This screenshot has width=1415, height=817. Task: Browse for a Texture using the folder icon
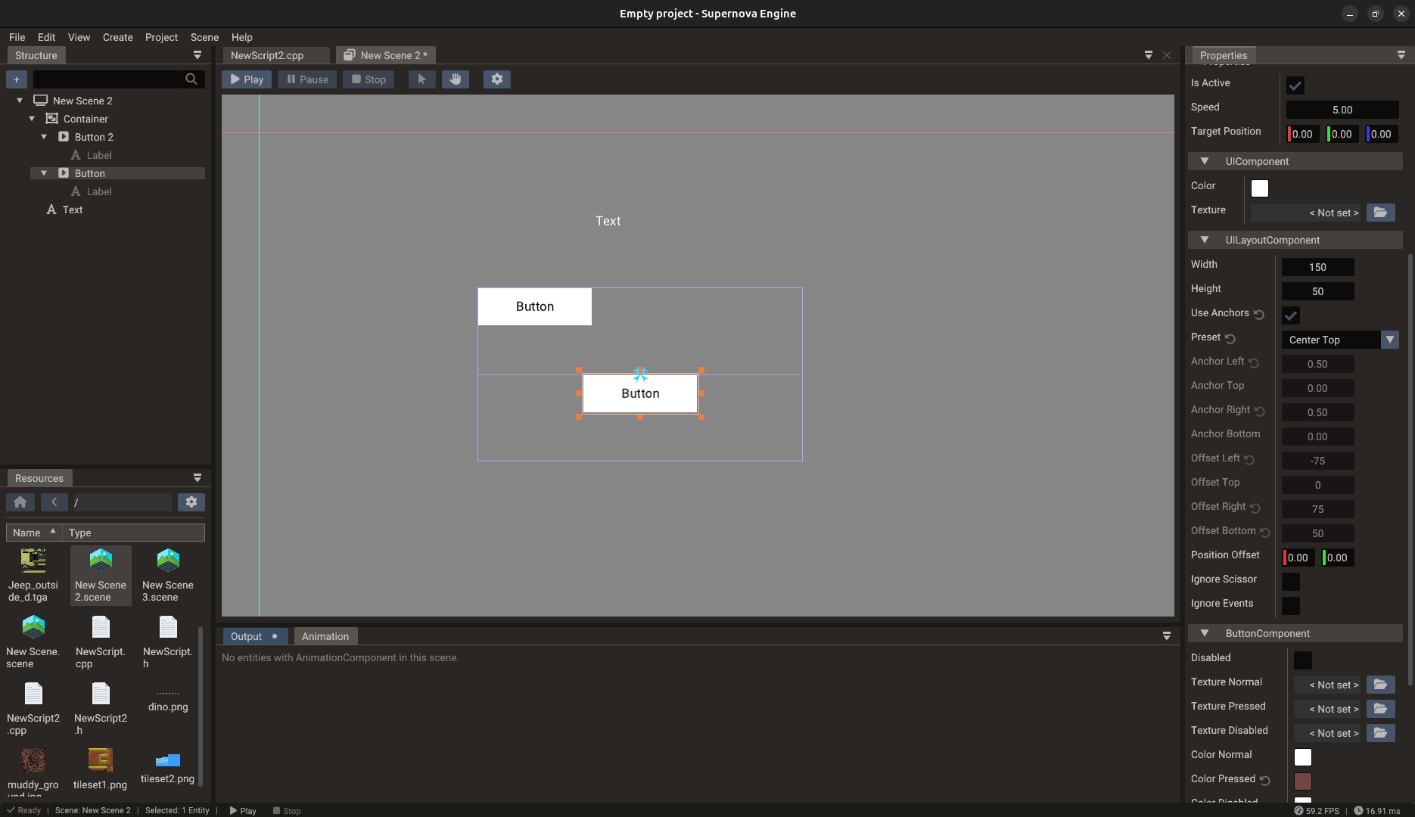pos(1380,213)
